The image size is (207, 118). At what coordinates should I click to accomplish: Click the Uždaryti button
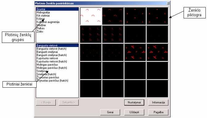tap(134, 112)
